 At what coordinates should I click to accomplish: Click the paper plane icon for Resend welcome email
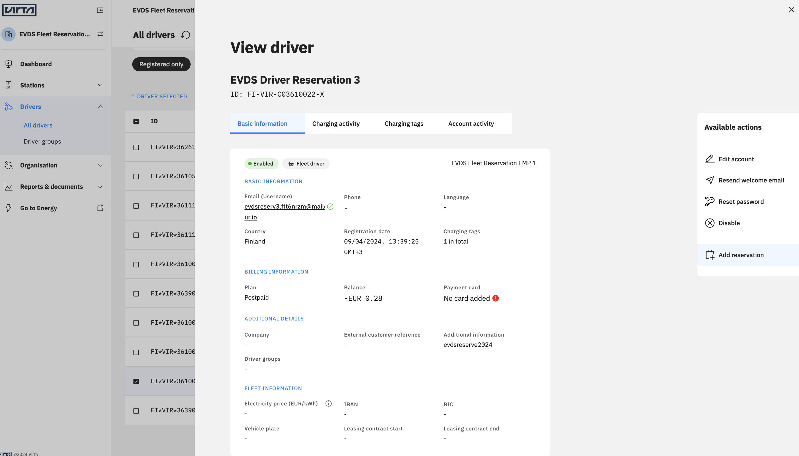tap(710, 181)
